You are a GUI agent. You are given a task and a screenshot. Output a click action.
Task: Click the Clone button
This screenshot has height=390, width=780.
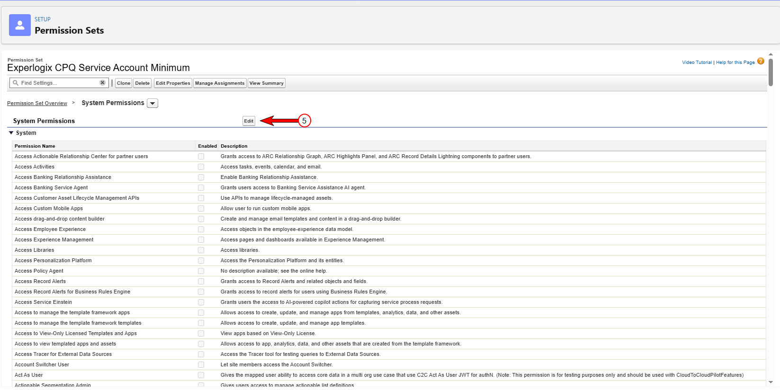tap(124, 83)
